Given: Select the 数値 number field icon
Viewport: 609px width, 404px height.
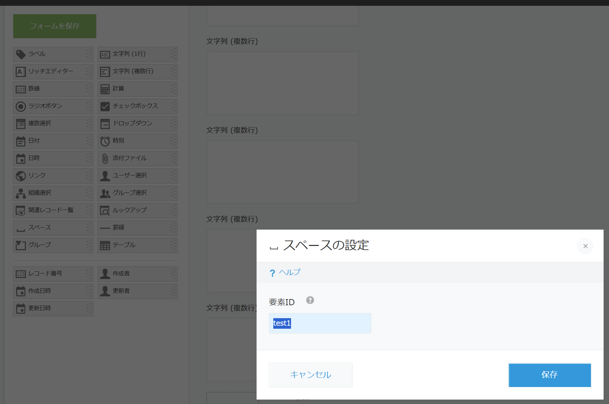Looking at the screenshot, I should 21,89.
